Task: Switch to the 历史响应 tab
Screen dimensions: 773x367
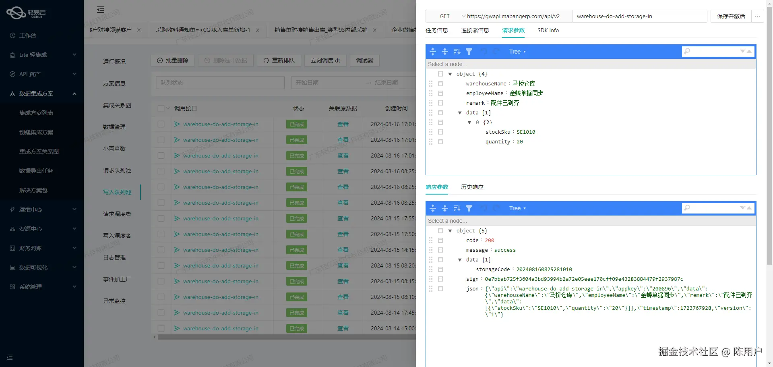Action: (x=472, y=187)
